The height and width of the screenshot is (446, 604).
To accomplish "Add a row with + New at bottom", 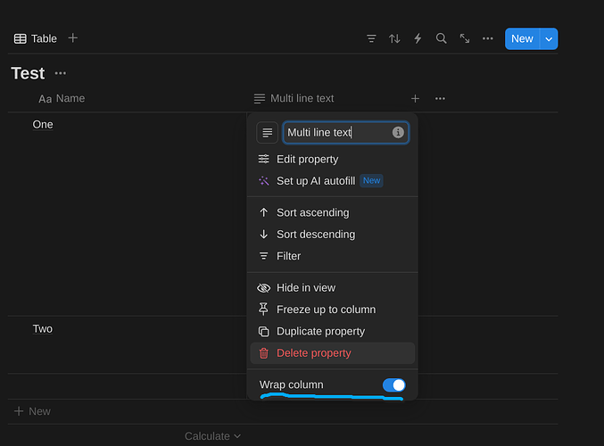I will click(32, 411).
